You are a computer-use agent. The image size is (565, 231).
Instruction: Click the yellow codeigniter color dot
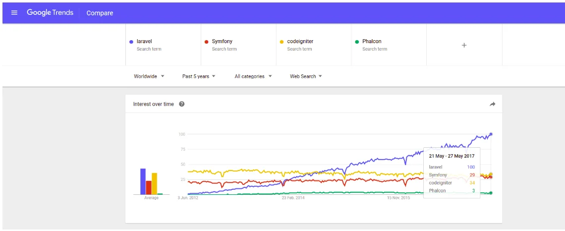coord(282,42)
